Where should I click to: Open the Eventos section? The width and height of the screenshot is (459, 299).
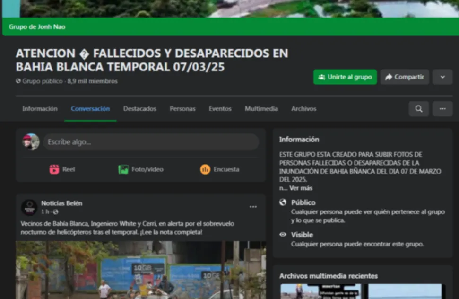pos(220,109)
